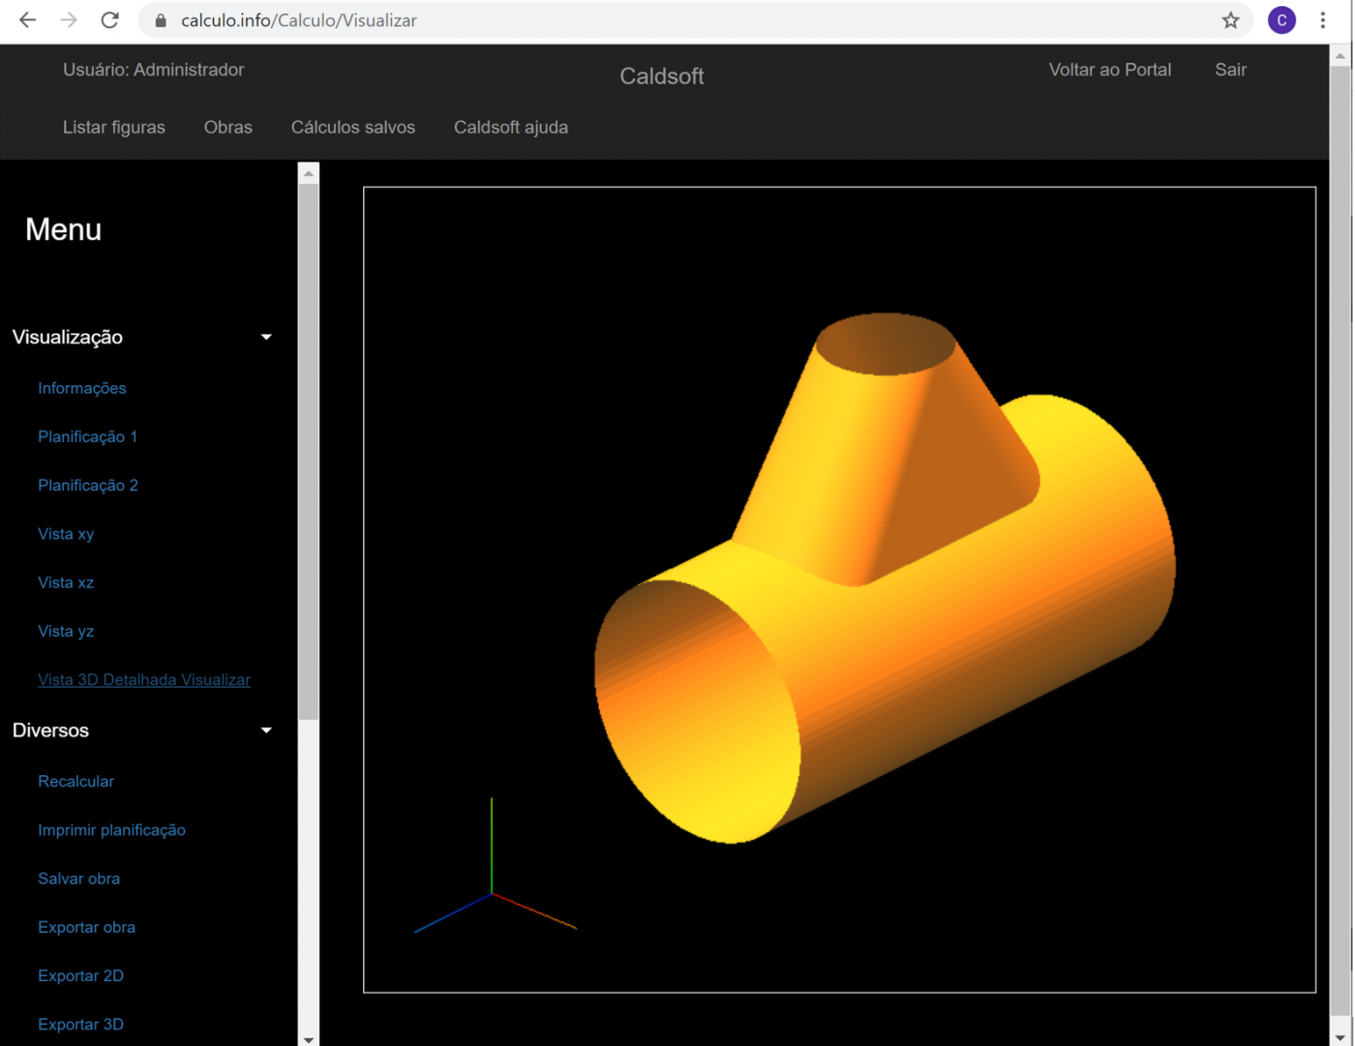Image resolution: width=1355 pixels, height=1046 pixels.
Task: Open Chrome's three-dot menu
Action: pyautogui.click(x=1323, y=20)
